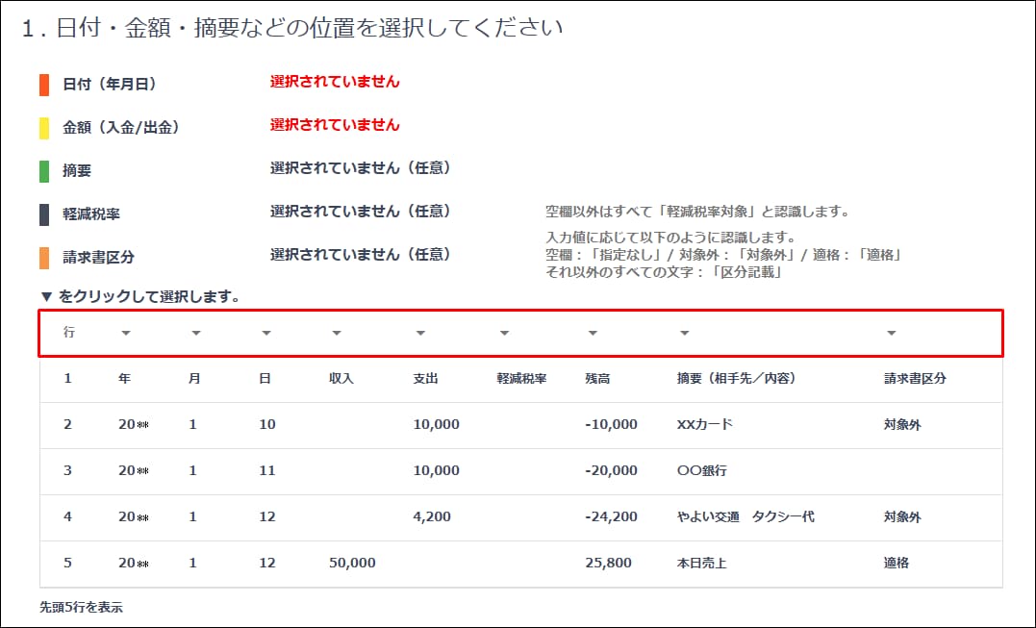The width and height of the screenshot is (1036, 628).
Task: Select the 25,800 balance cell
Action: (x=609, y=564)
